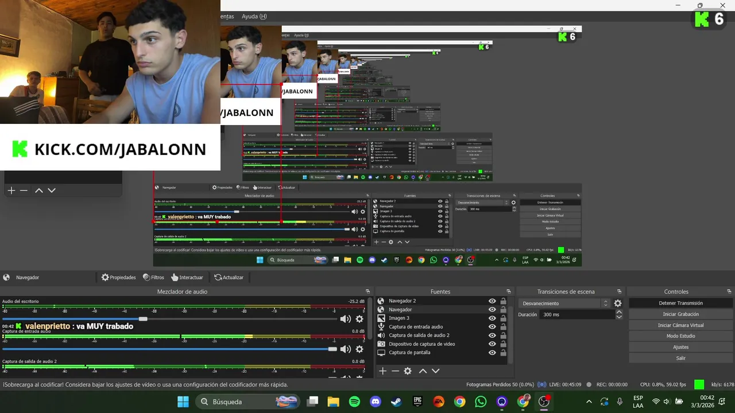Viewport: 735px width, 413px height.
Task: Undock the Transiciones de escena panel
Action: pyautogui.click(x=619, y=291)
